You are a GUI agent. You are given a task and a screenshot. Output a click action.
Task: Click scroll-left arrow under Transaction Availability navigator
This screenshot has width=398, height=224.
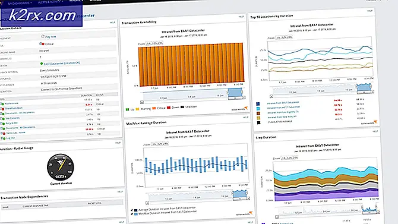pyautogui.click(x=142, y=102)
